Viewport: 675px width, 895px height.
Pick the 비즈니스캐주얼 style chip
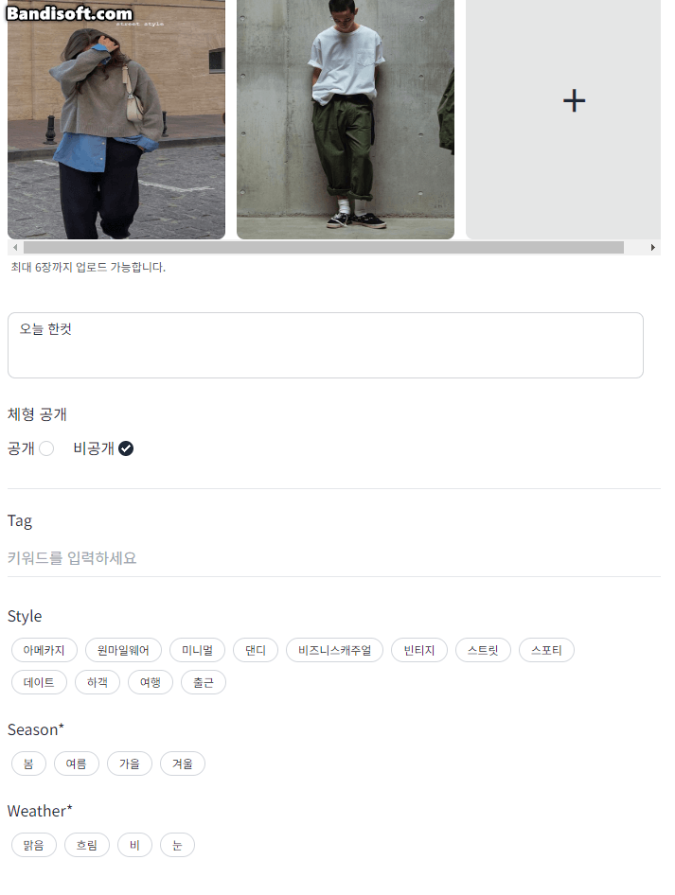[x=334, y=650]
